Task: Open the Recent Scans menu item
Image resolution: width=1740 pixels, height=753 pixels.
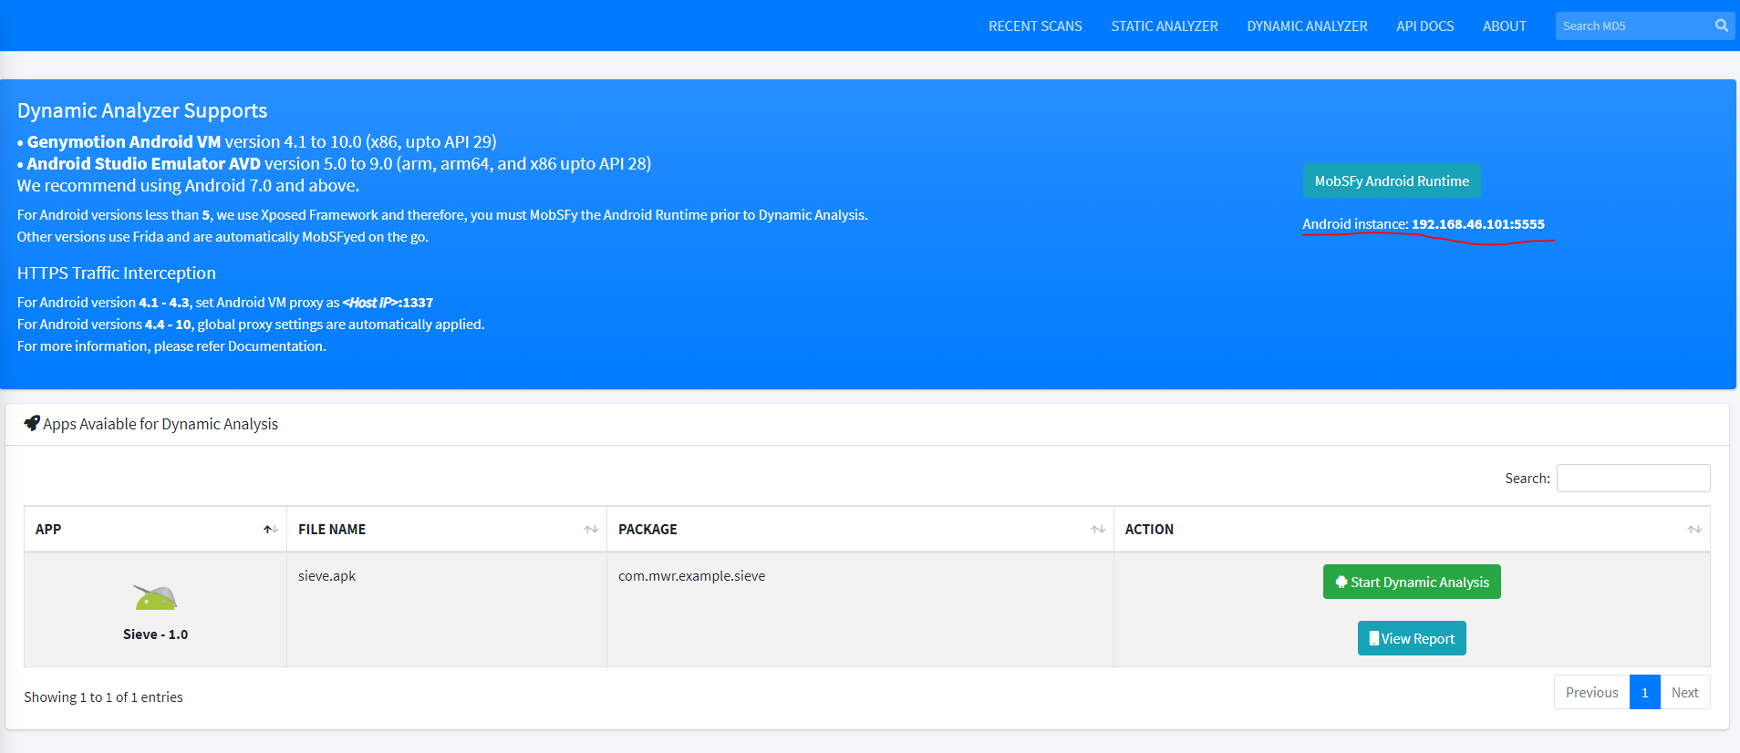Action: (x=1035, y=26)
